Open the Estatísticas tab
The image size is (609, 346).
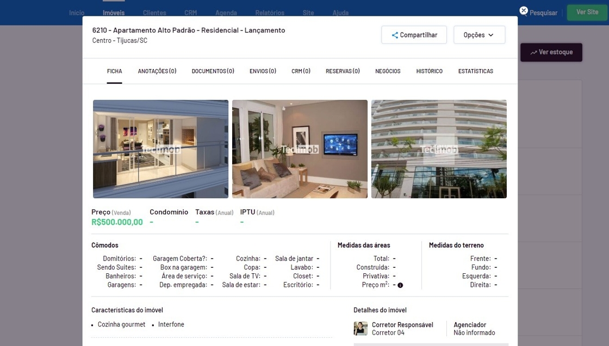475,71
